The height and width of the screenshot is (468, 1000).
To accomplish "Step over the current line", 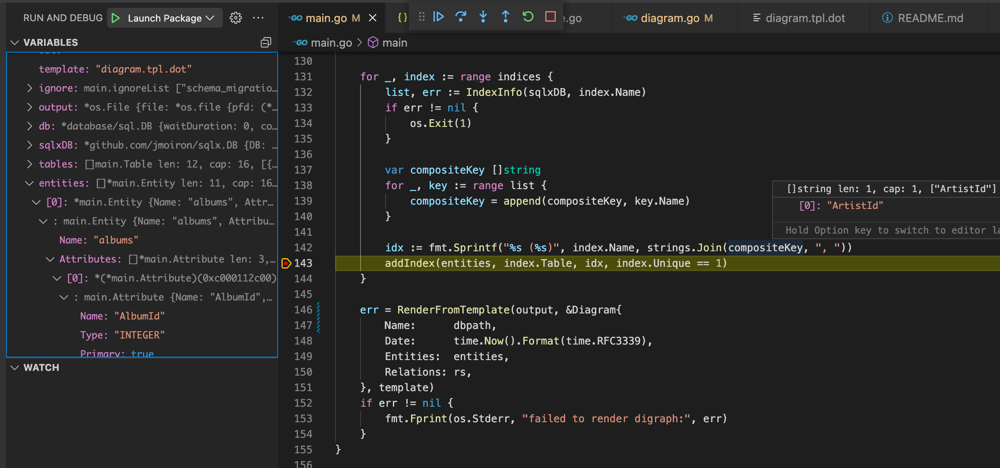I will click(461, 17).
